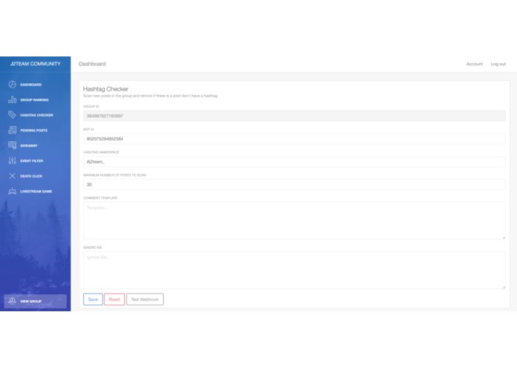The width and height of the screenshot is (517, 367).
Task: Click the Comment Template resize handle
Action: (504, 237)
